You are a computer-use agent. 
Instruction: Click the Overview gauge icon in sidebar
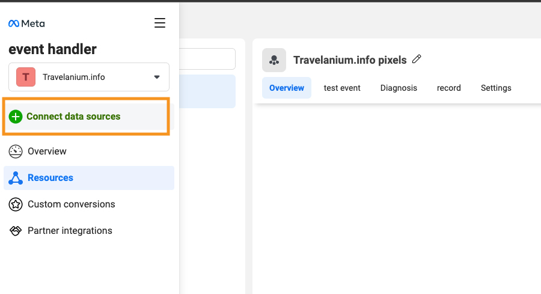point(16,152)
